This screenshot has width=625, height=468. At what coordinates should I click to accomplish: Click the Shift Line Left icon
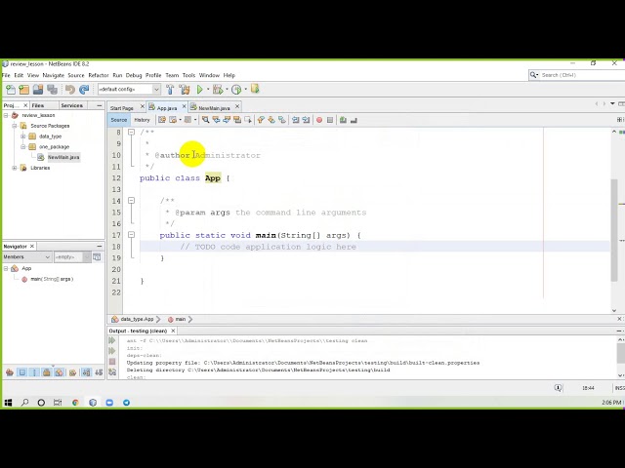tap(295, 120)
